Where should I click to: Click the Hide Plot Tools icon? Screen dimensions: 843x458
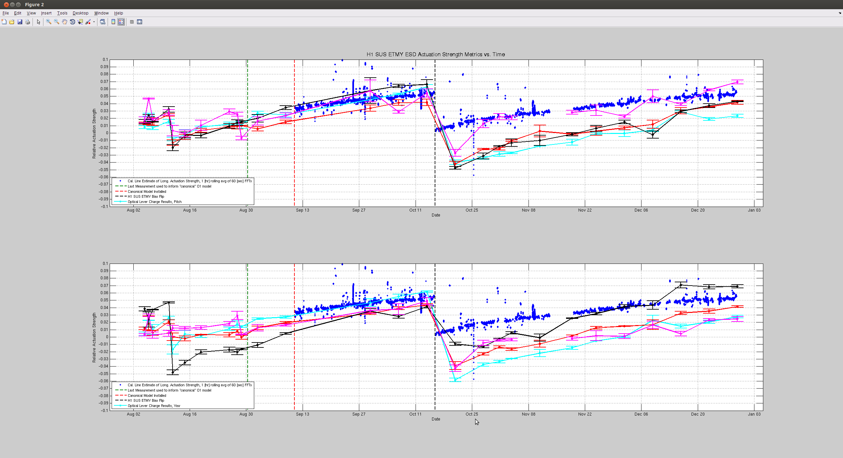[x=132, y=22]
